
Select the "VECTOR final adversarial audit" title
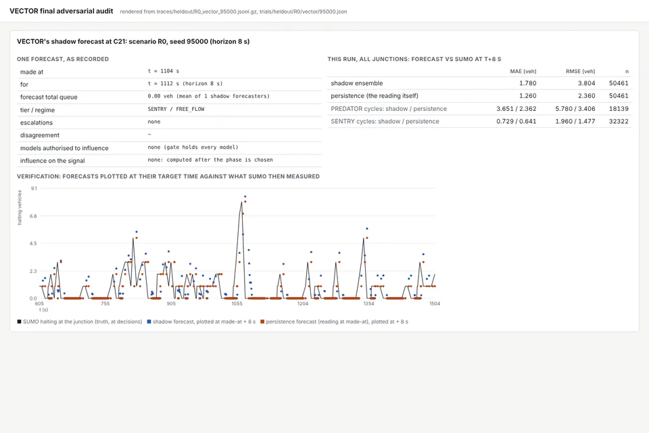(x=62, y=12)
